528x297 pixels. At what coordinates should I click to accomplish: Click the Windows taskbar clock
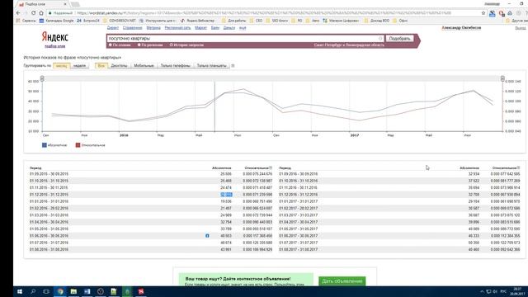click(x=517, y=291)
